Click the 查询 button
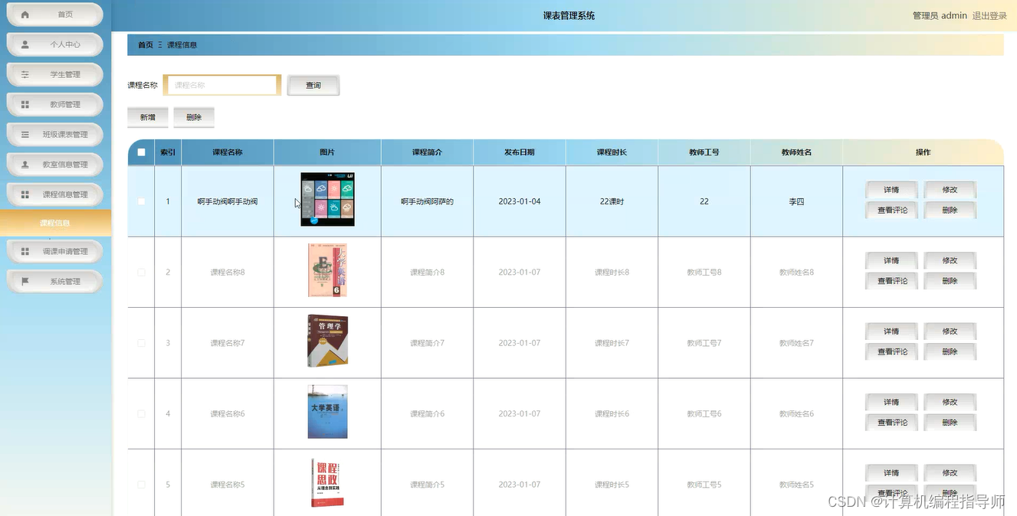 tap(313, 85)
